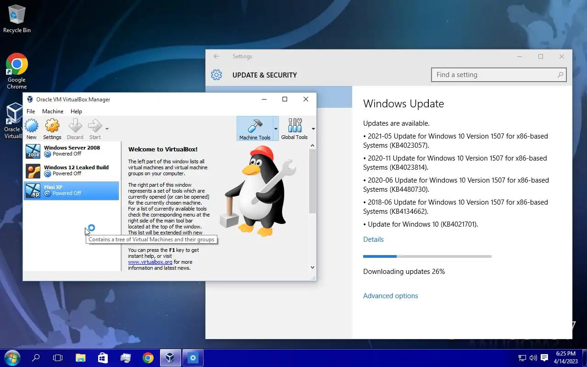Open the Oracle VM VirtualBox desktop shortcut

point(13,121)
